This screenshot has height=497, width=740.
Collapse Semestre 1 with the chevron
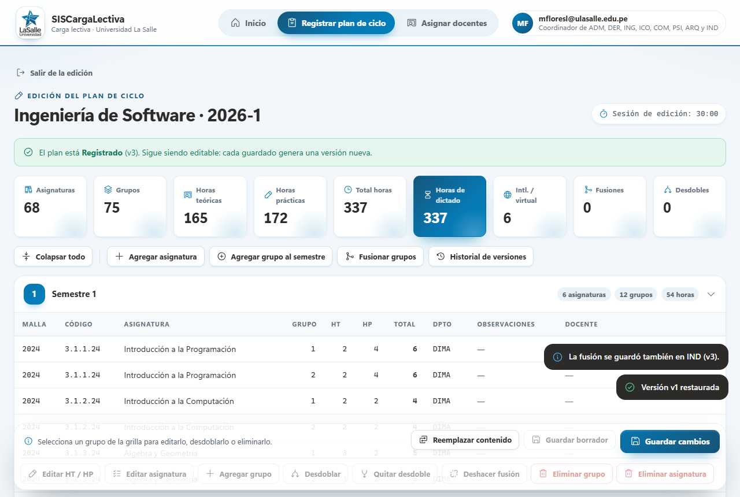(x=711, y=294)
